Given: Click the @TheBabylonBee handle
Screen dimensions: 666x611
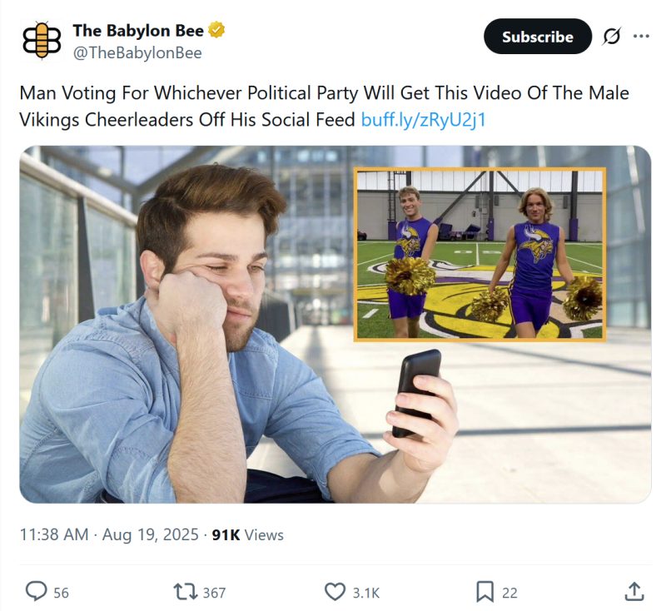Looking at the screenshot, I should (x=137, y=53).
